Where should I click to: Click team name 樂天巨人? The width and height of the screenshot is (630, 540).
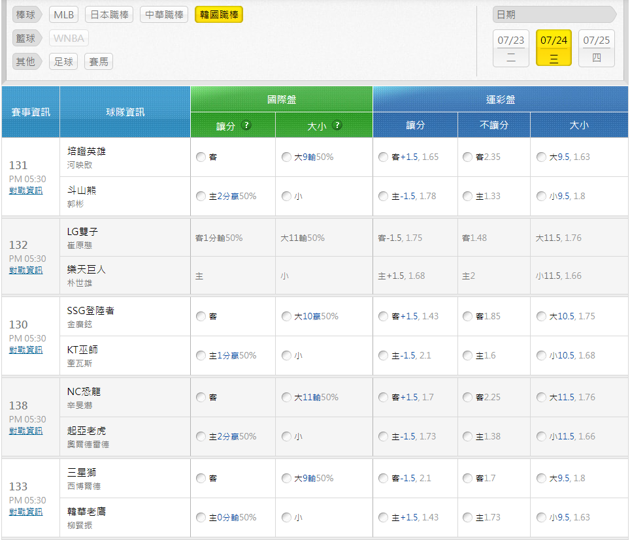86,270
